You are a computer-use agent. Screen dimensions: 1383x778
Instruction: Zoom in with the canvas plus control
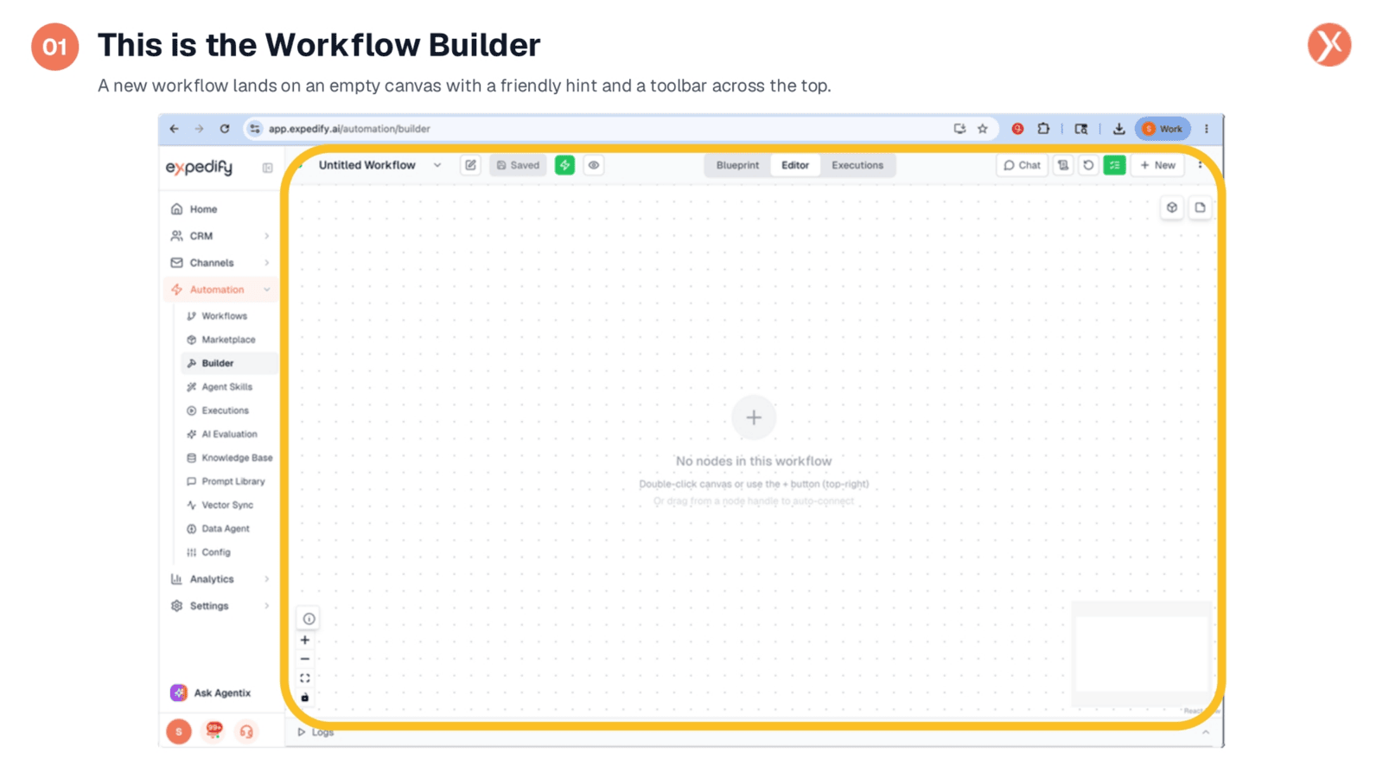pyautogui.click(x=305, y=641)
